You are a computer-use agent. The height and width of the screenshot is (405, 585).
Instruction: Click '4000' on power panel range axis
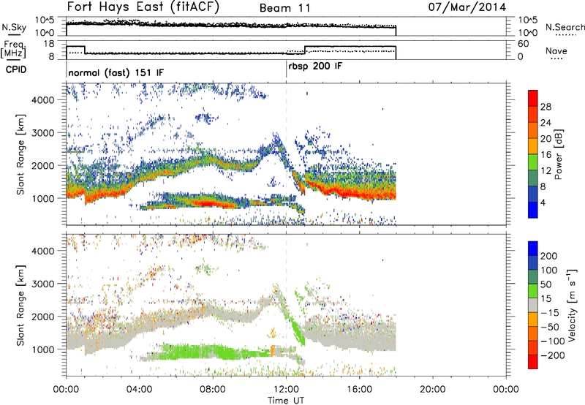point(43,100)
